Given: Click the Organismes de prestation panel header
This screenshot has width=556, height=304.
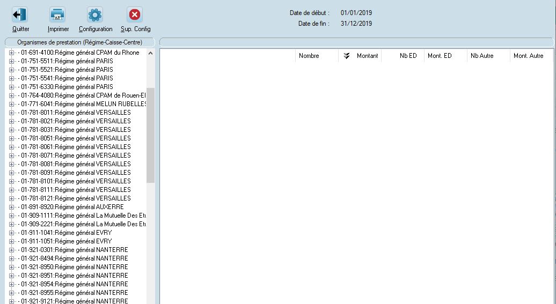Looking at the screenshot, I should (x=79, y=42).
